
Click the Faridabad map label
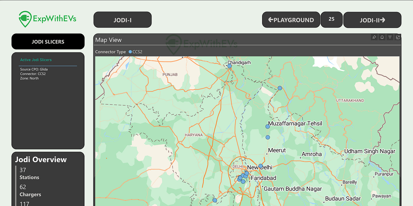coord(264,178)
